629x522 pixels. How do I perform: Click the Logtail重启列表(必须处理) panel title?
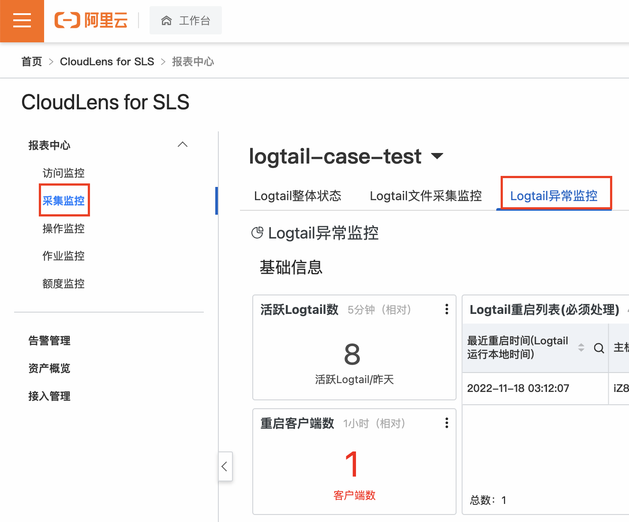545,309
